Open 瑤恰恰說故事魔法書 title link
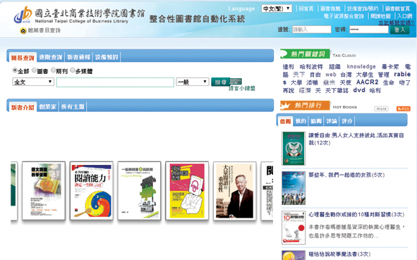 (x=339, y=254)
